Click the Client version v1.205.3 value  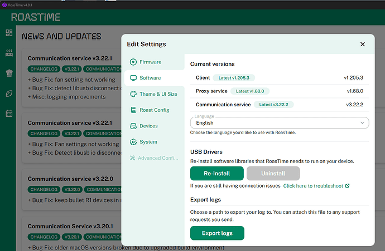pos(353,78)
